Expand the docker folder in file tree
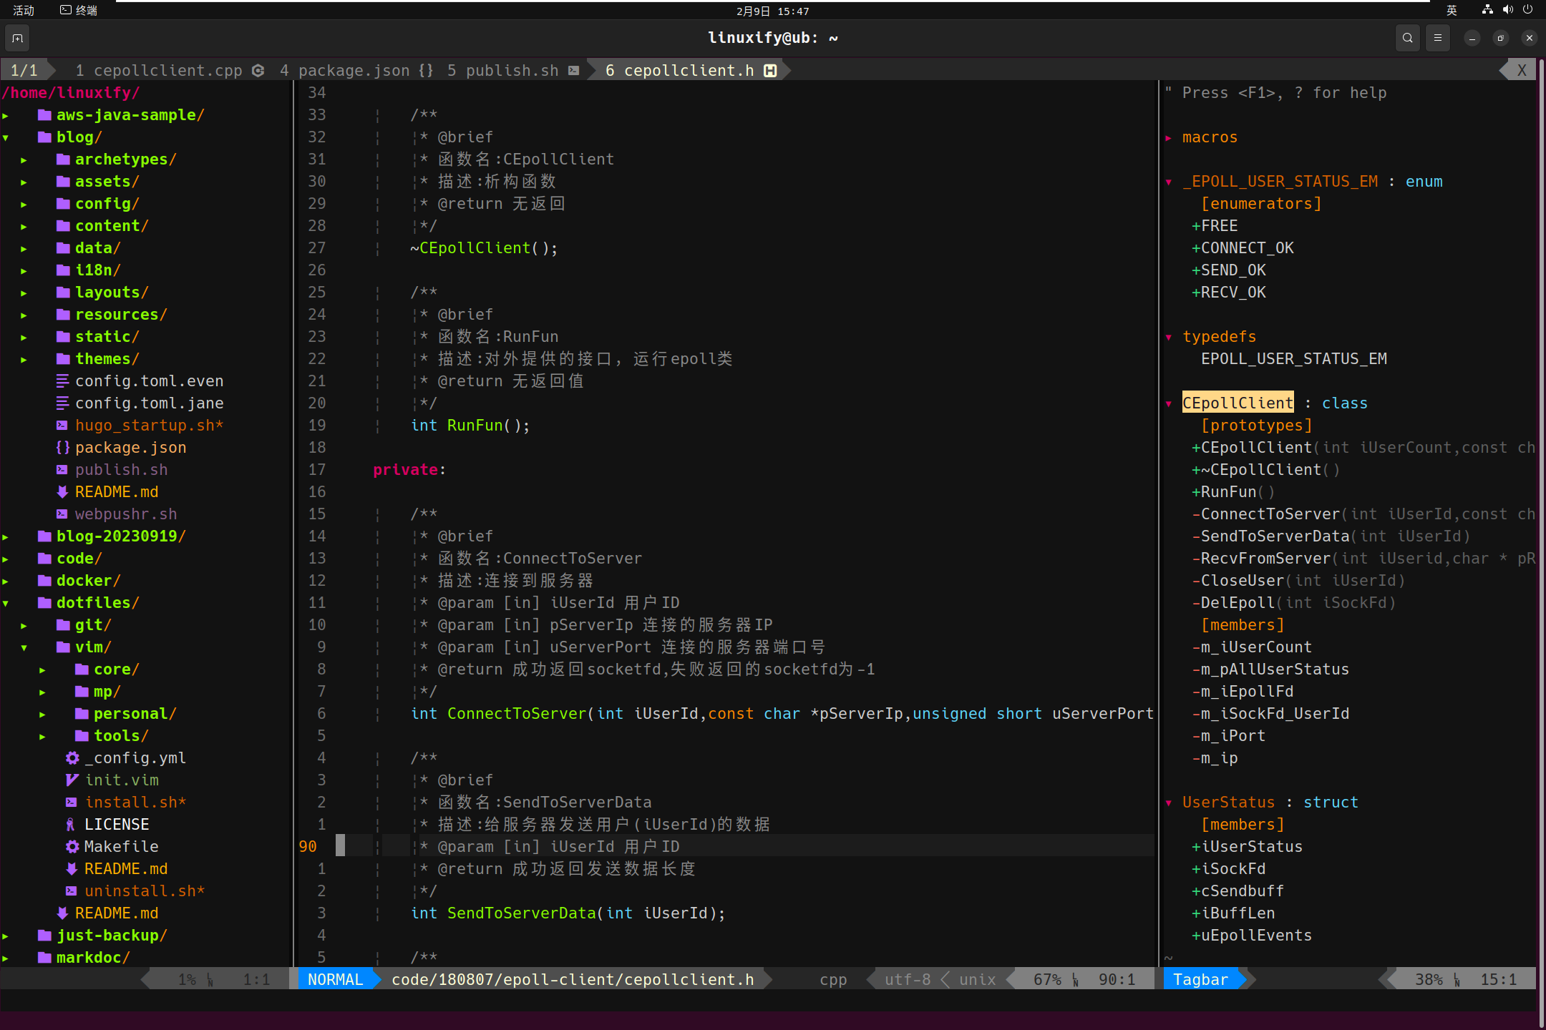Viewport: 1546px width, 1030px height. 6,581
